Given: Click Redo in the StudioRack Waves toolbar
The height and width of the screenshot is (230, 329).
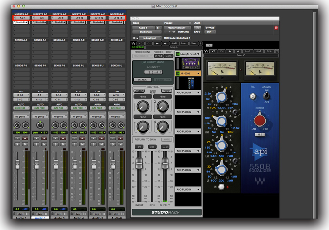Looking at the screenshot, I should [x=149, y=43].
